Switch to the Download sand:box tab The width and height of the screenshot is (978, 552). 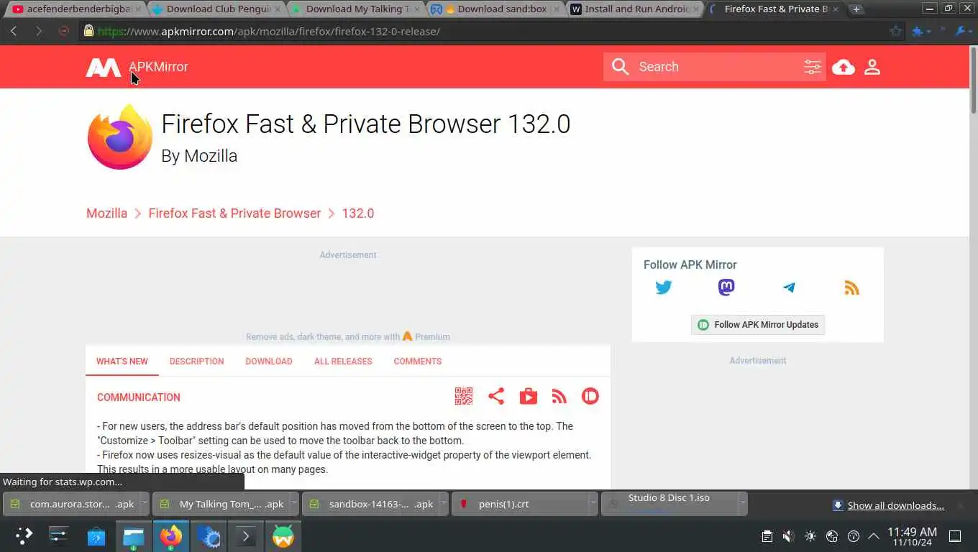[496, 9]
